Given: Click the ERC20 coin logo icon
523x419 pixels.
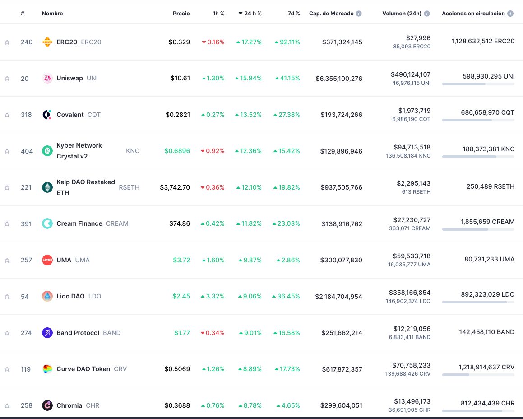Looking at the screenshot, I should tap(47, 42).
